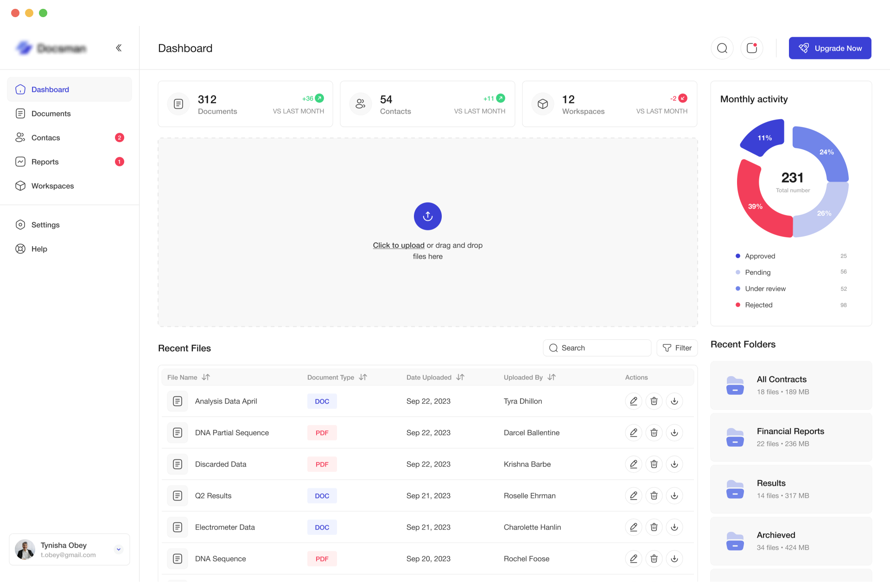Download the DNA Sequence file
This screenshot has width=890, height=582.
(x=674, y=559)
